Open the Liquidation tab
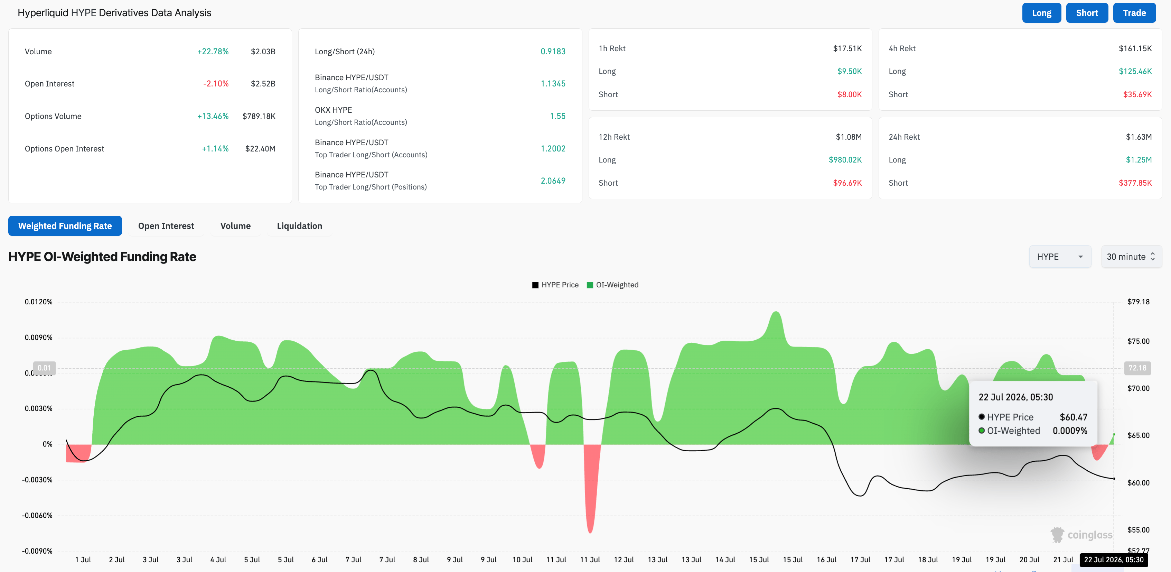The image size is (1171, 572). click(300, 226)
